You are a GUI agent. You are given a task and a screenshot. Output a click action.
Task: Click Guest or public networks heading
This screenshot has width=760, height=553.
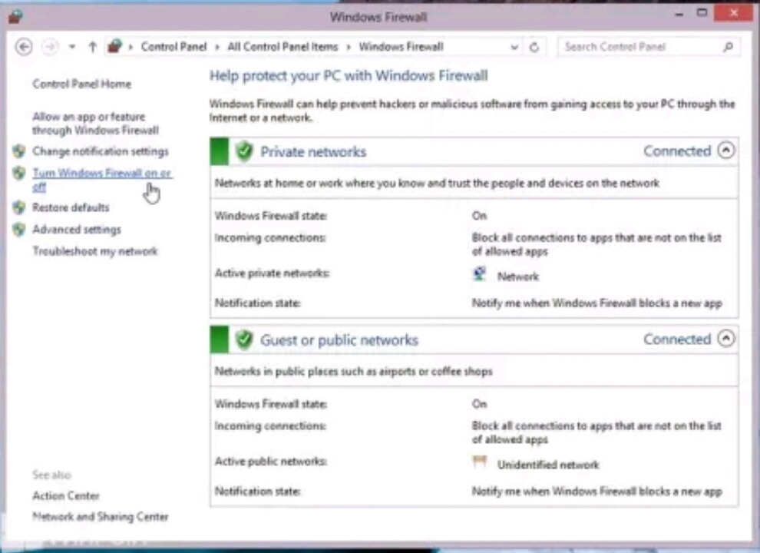click(x=339, y=340)
